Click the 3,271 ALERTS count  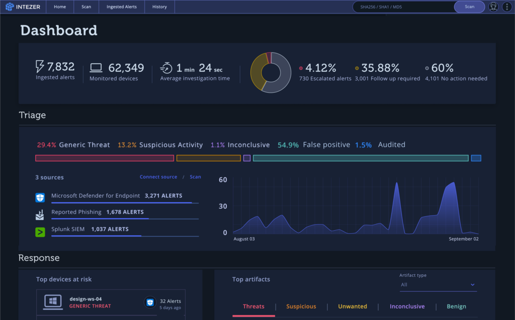(163, 196)
